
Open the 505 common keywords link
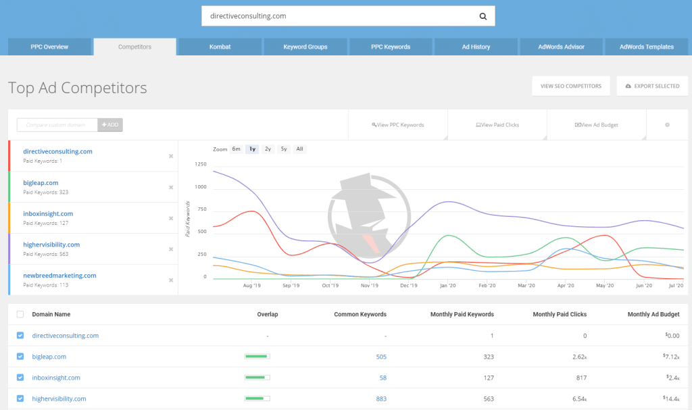[x=381, y=357]
